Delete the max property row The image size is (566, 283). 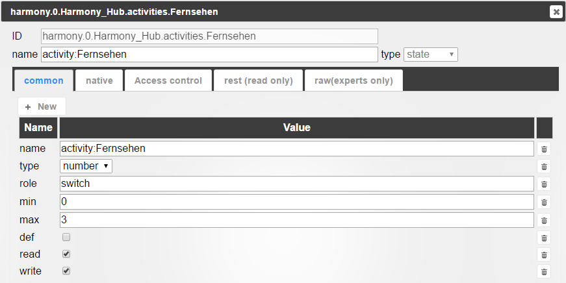(x=545, y=220)
